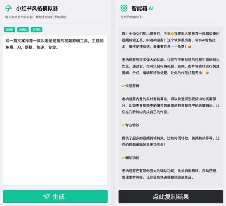Click the star-struck emoji after 炫酷无比
This screenshot has height=206, width=226.
coord(207,73)
